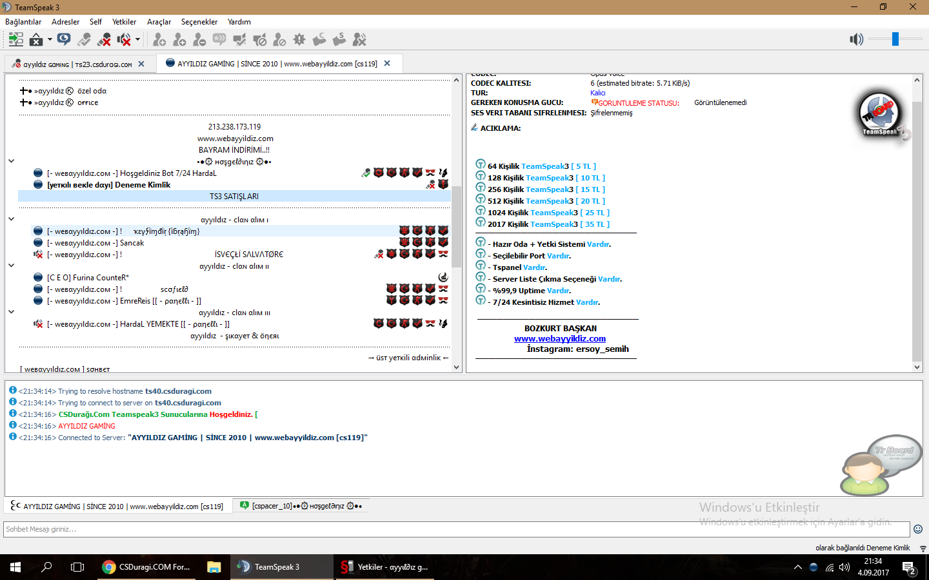Select the TS3 SATIŞLARI channel
Image resolution: width=929 pixels, height=580 pixels.
(234, 197)
